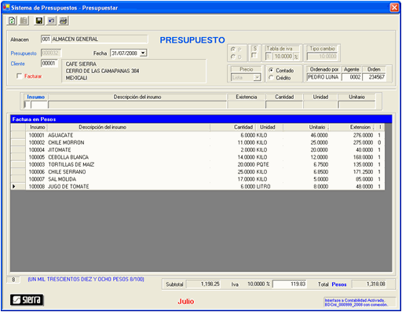The width and height of the screenshot is (402, 312).
Task: Click the Cantidad entry field
Action: tap(284, 105)
